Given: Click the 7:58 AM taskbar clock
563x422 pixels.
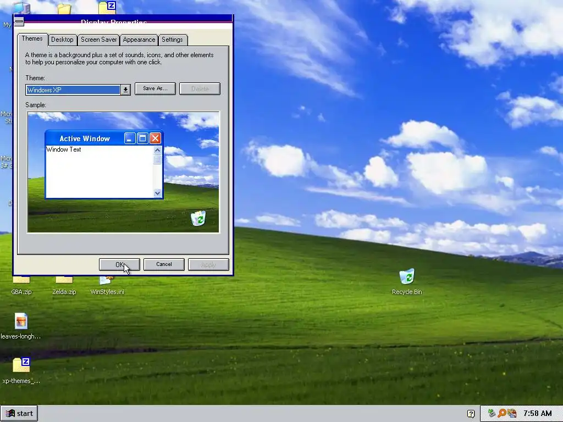Looking at the screenshot, I should point(537,413).
